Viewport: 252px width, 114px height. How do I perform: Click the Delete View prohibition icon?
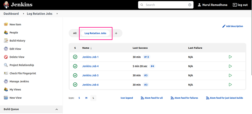point(6,57)
